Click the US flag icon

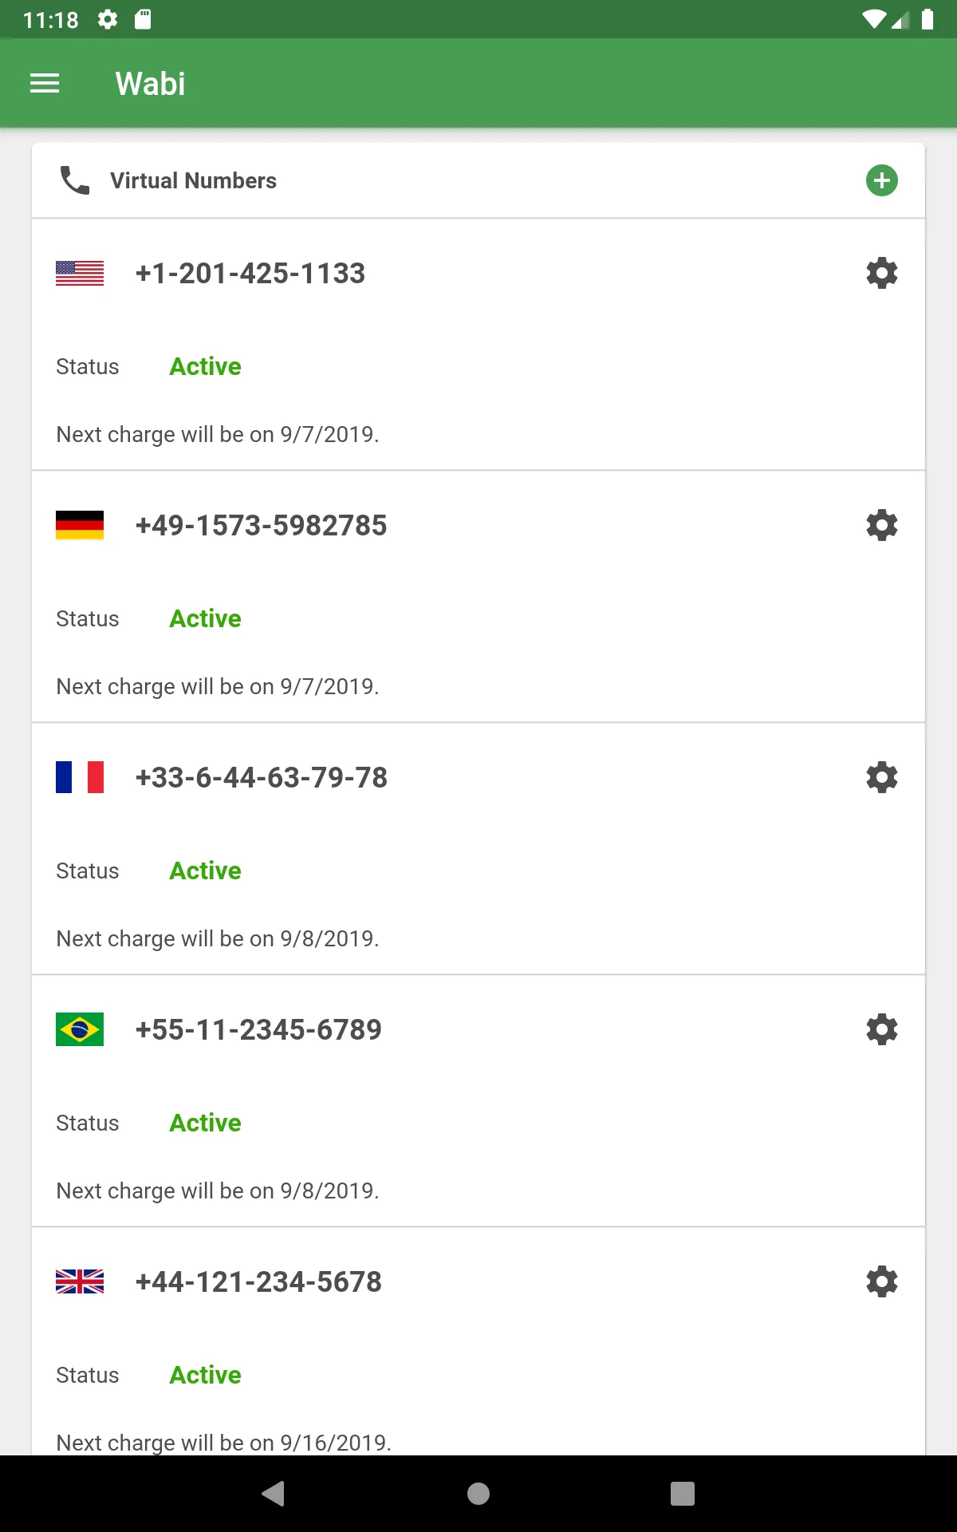tap(80, 273)
